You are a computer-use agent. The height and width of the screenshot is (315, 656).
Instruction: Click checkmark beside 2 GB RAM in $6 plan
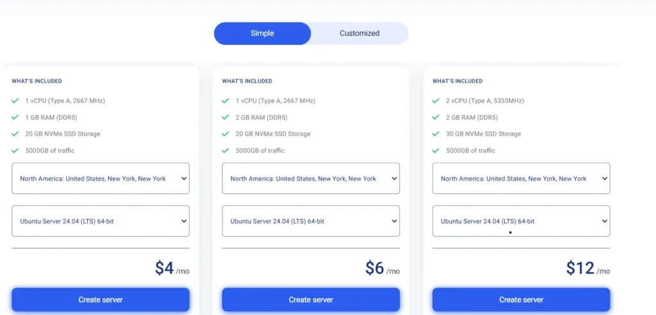(225, 117)
